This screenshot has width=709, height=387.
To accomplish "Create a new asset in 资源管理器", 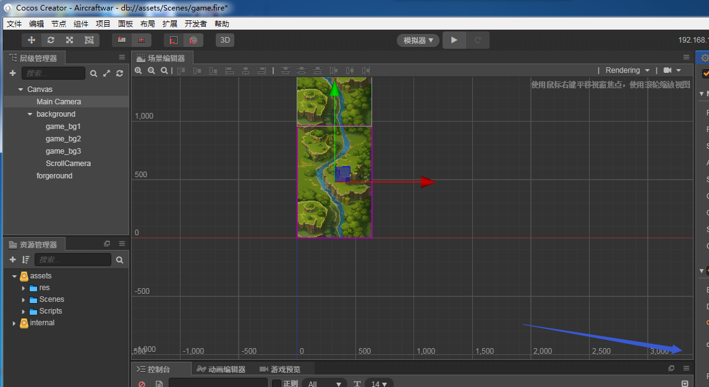I will coord(12,260).
